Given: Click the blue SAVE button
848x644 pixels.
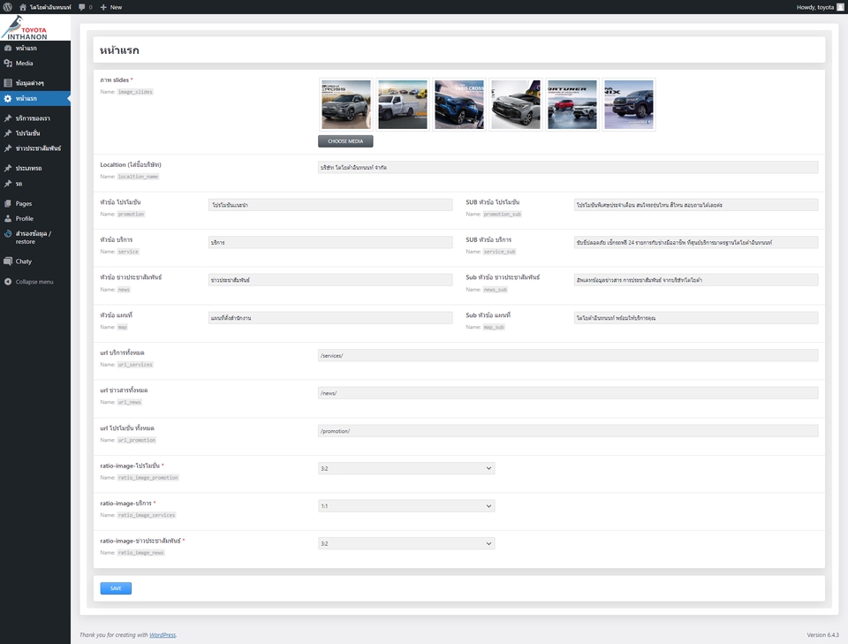Looking at the screenshot, I should pos(116,588).
